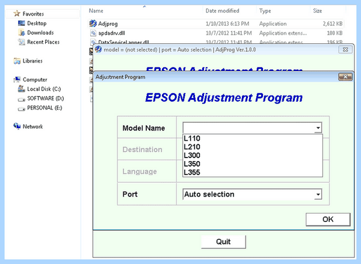Click the Model Name combo box field
Screen dimensions: 361x264
tap(252, 127)
